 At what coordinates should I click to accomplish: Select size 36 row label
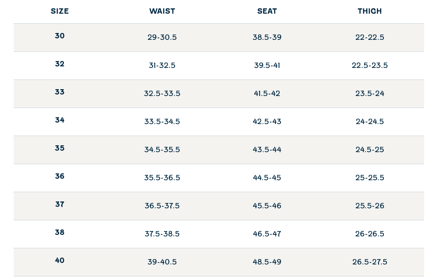pos(60,176)
